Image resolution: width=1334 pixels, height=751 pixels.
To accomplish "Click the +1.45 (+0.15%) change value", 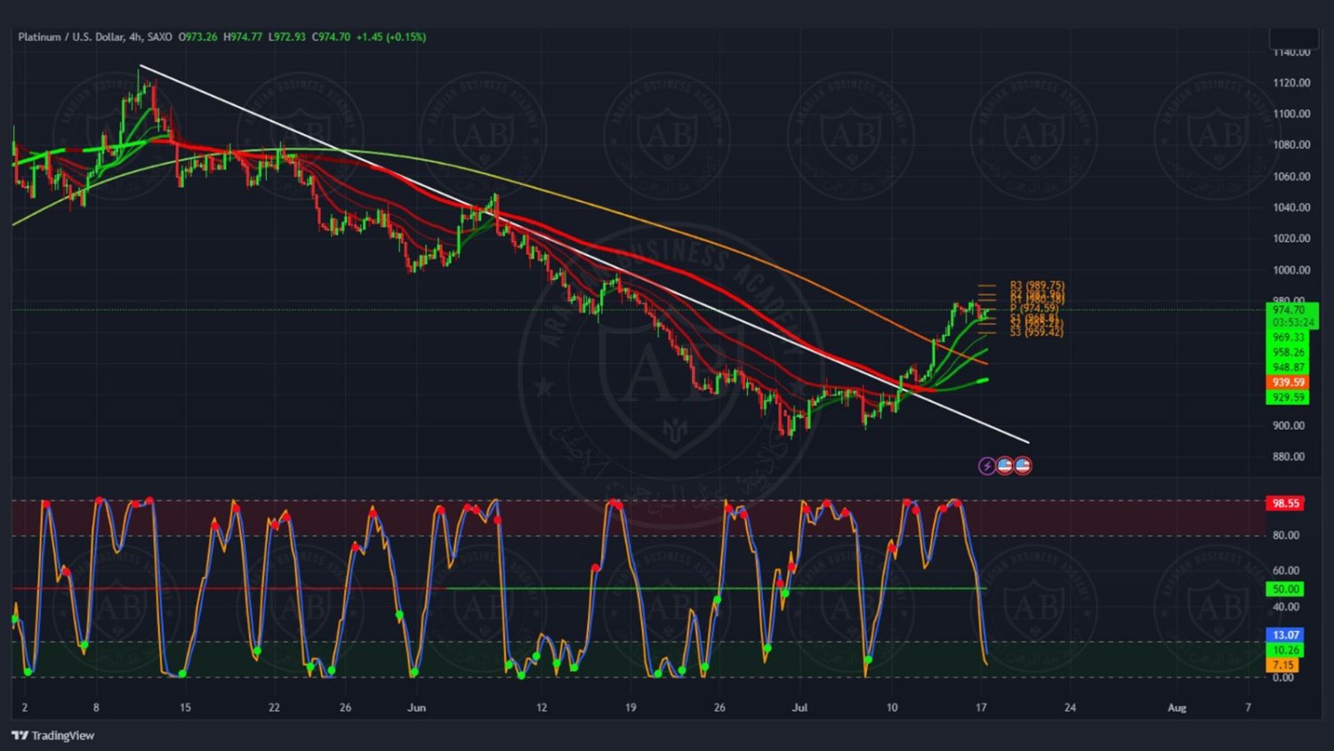I will [x=390, y=36].
